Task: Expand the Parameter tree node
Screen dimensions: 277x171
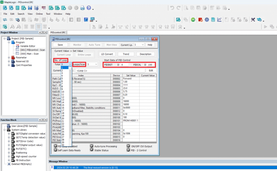Action: click(9, 57)
